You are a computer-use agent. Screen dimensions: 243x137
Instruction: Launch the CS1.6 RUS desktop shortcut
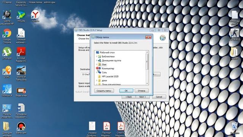pos(235,33)
